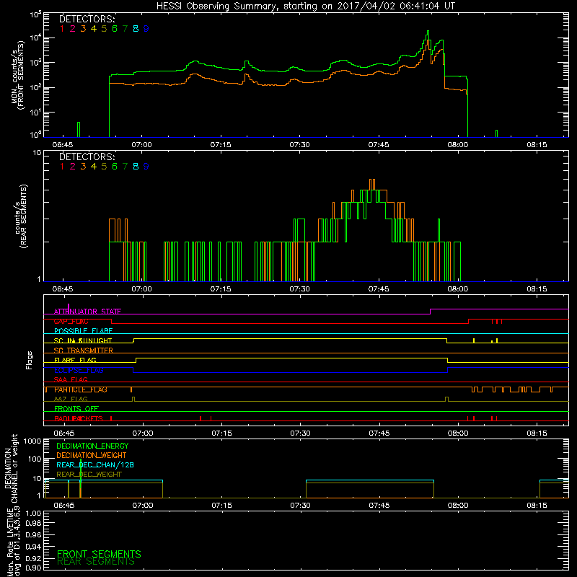Click the vertical Flags axis label
The image size is (577, 577).
[30, 360]
